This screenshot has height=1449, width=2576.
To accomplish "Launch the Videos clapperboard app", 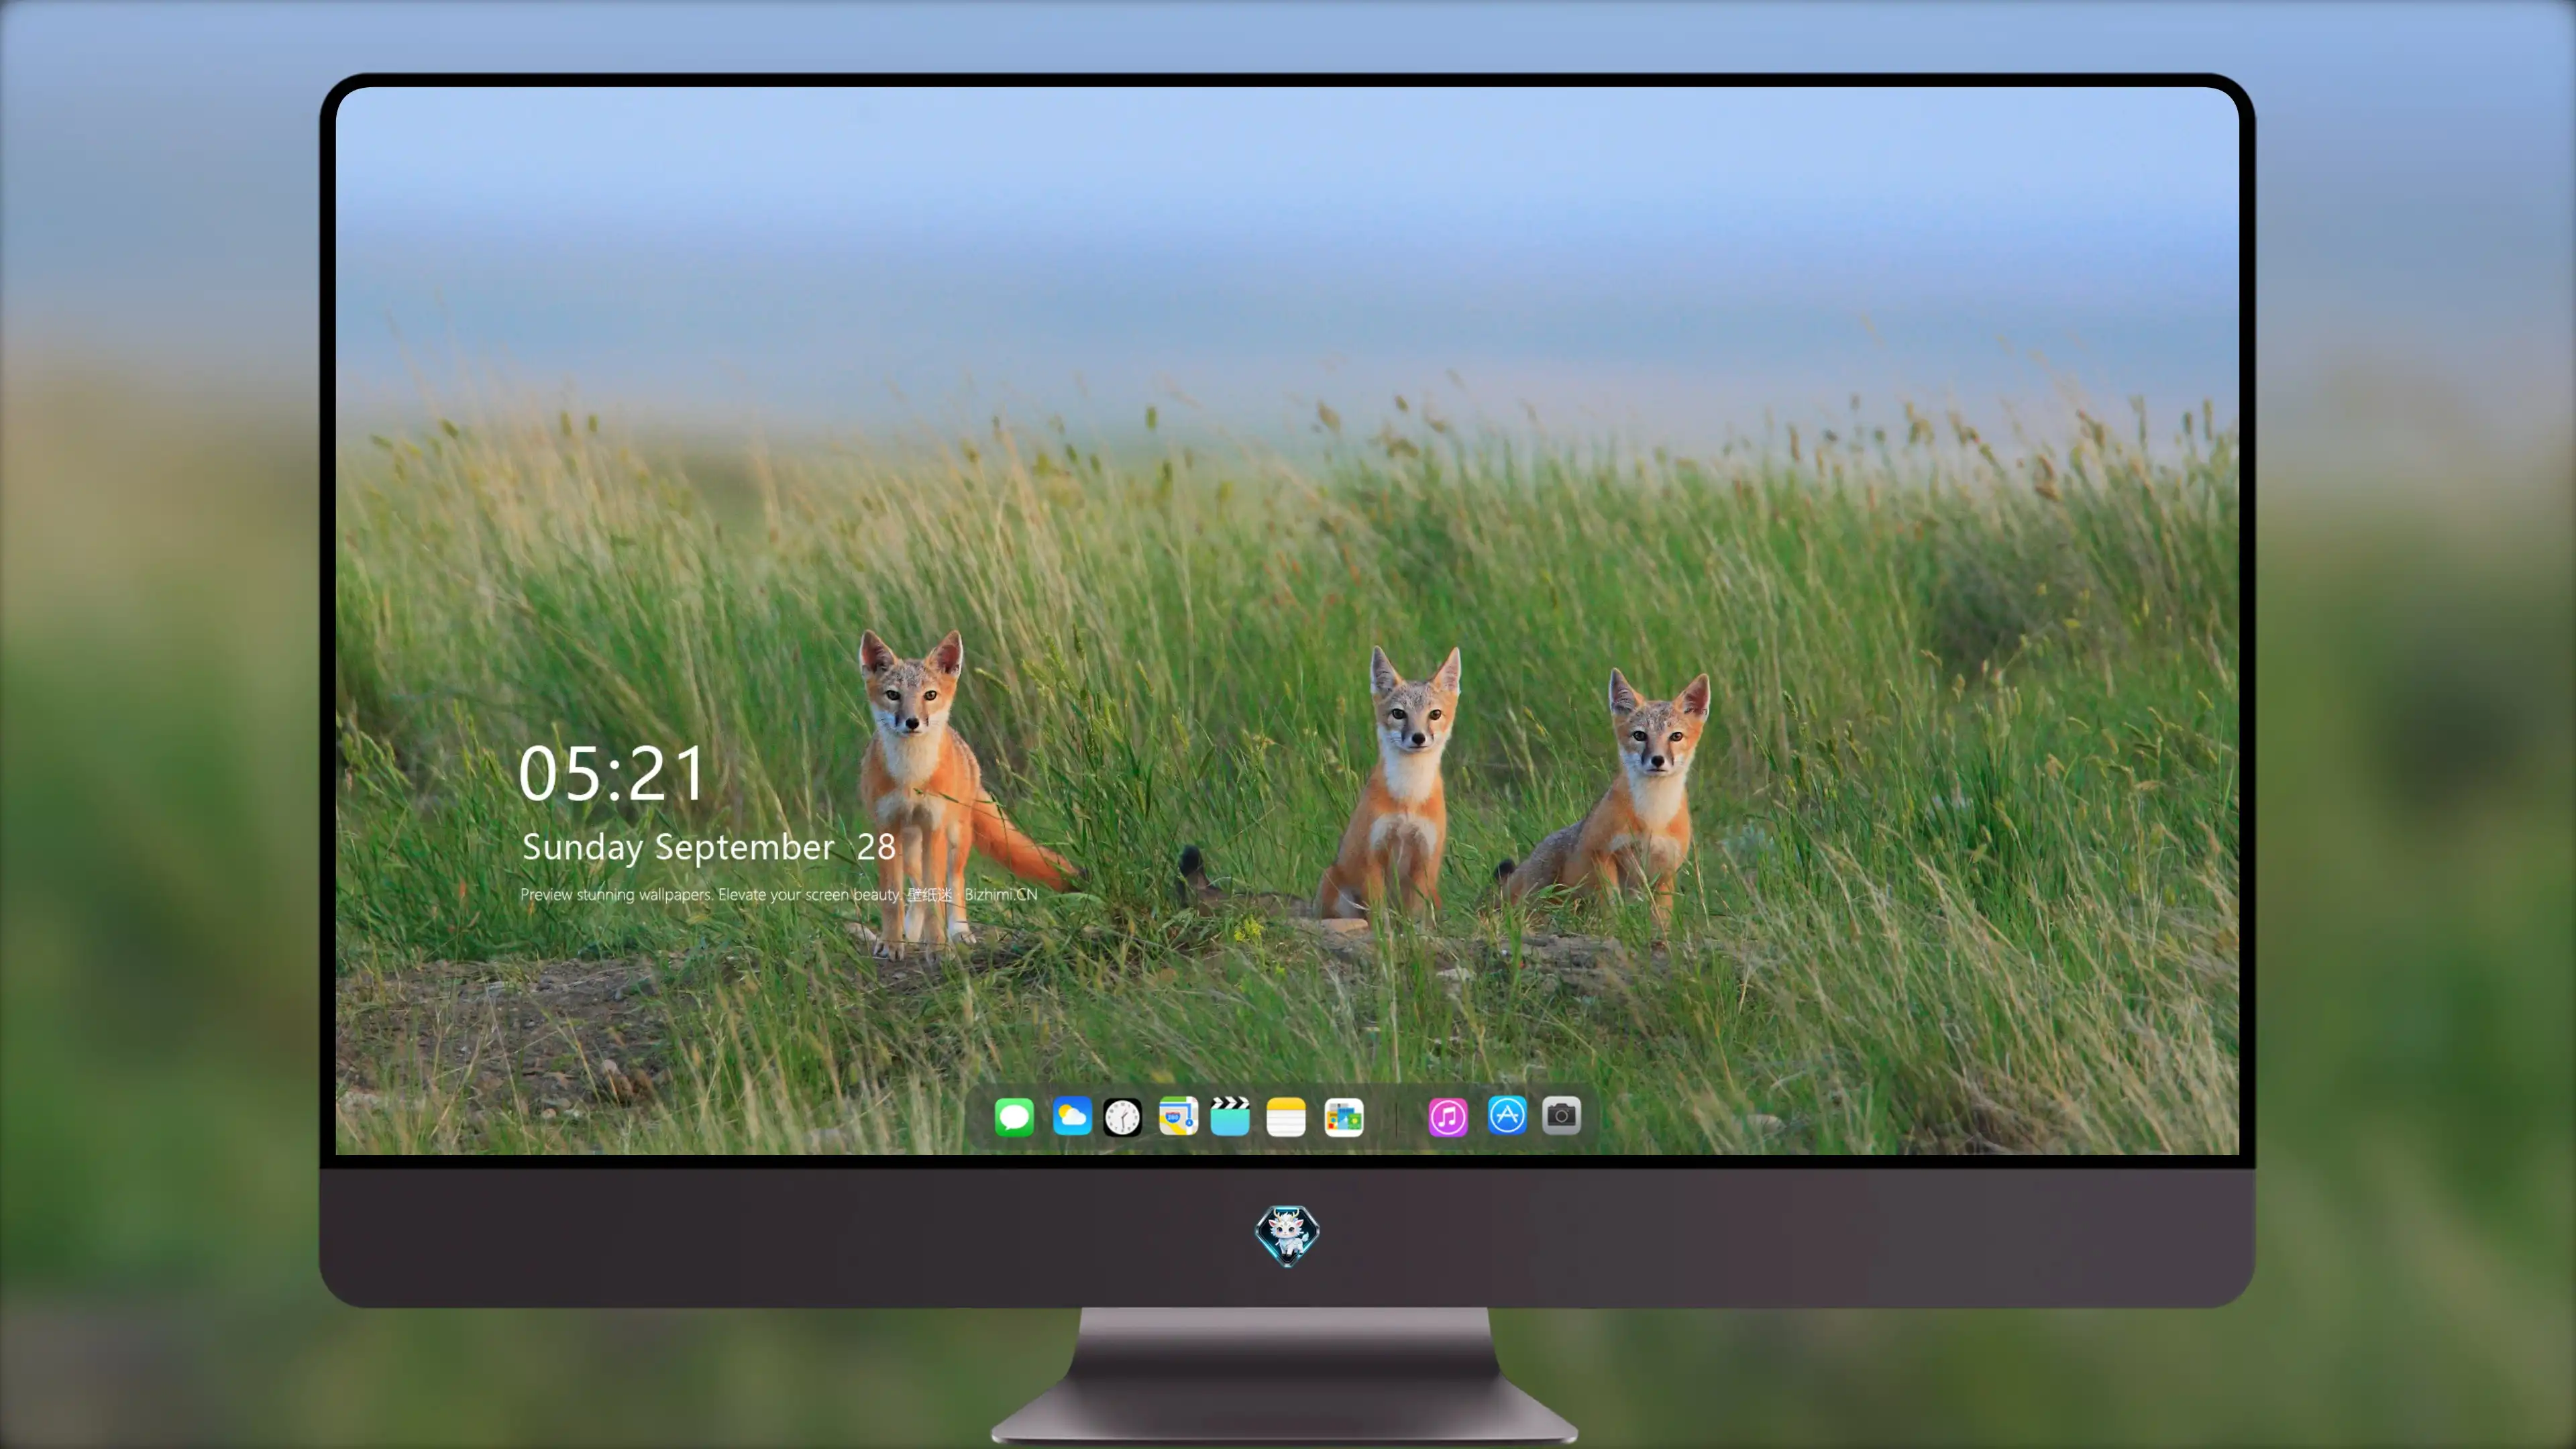I will (1230, 1116).
